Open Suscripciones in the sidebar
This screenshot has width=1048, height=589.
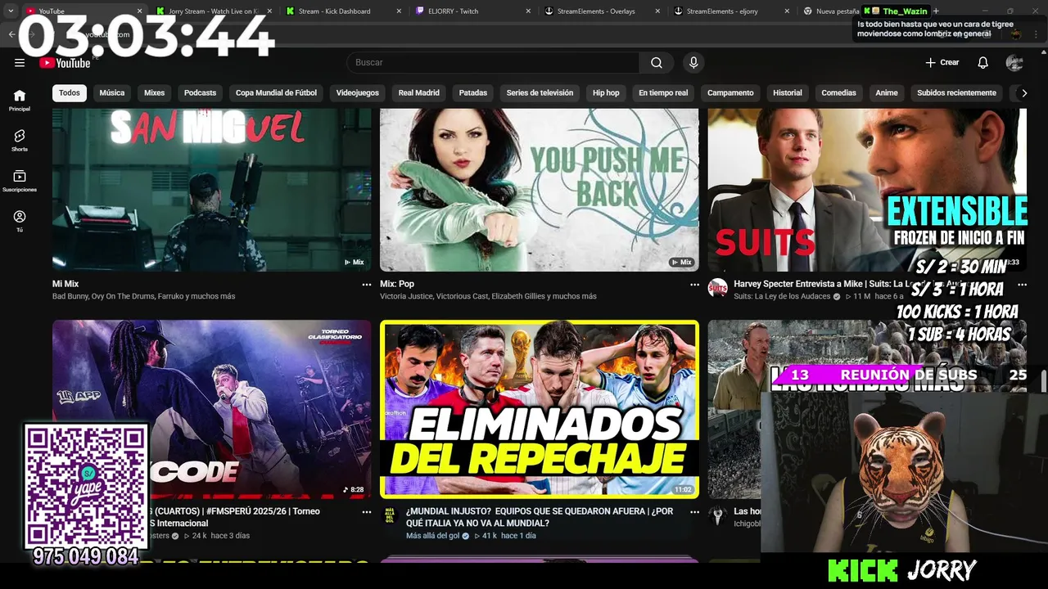20,181
